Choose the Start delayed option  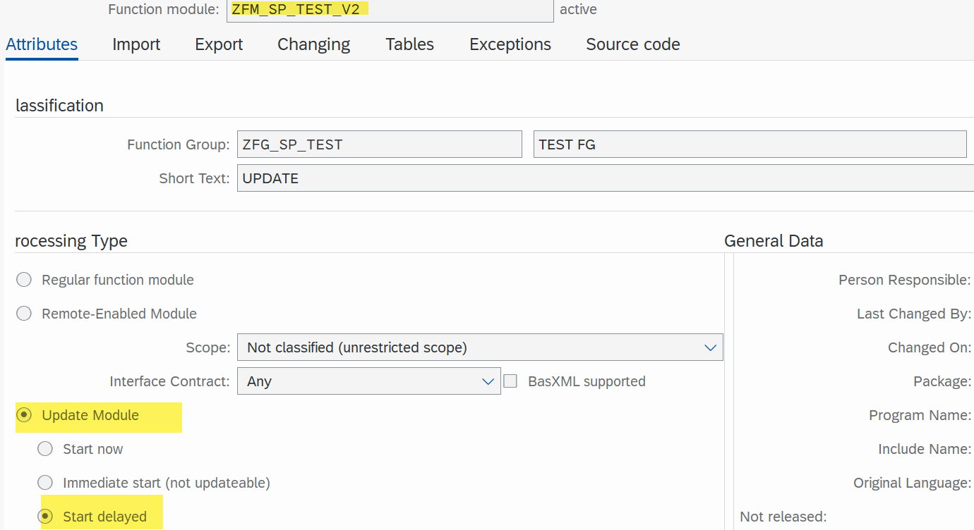pyautogui.click(x=44, y=515)
